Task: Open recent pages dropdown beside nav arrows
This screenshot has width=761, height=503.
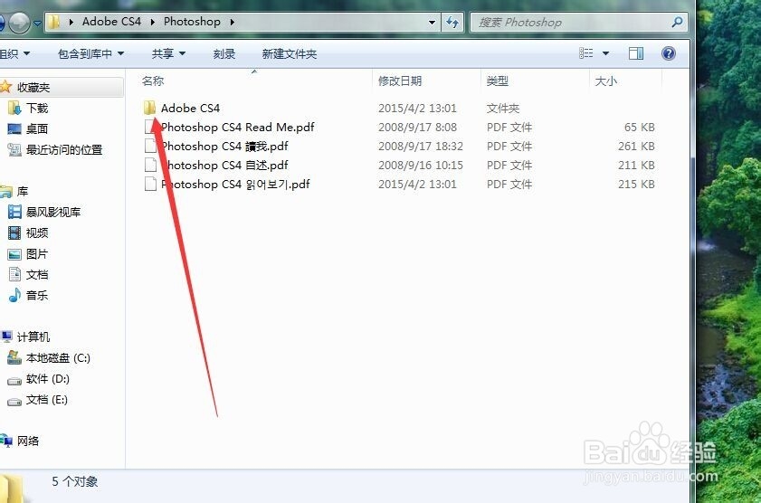Action: [37, 24]
